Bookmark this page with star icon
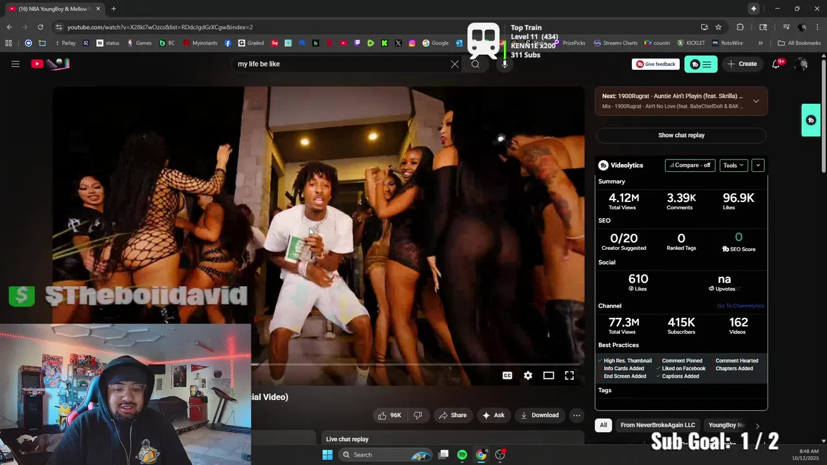The height and width of the screenshot is (465, 827). tap(718, 27)
